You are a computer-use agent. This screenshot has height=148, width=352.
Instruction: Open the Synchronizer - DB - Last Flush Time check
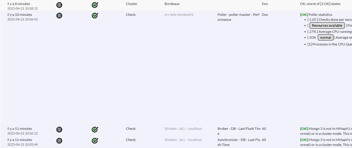[x=239, y=142]
